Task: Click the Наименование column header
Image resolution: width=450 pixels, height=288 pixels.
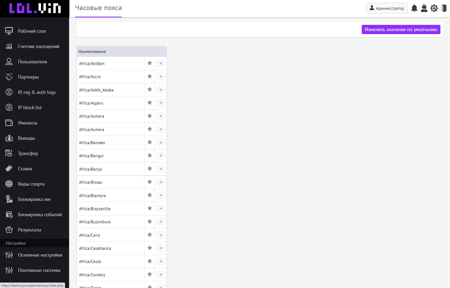Action: (x=92, y=52)
